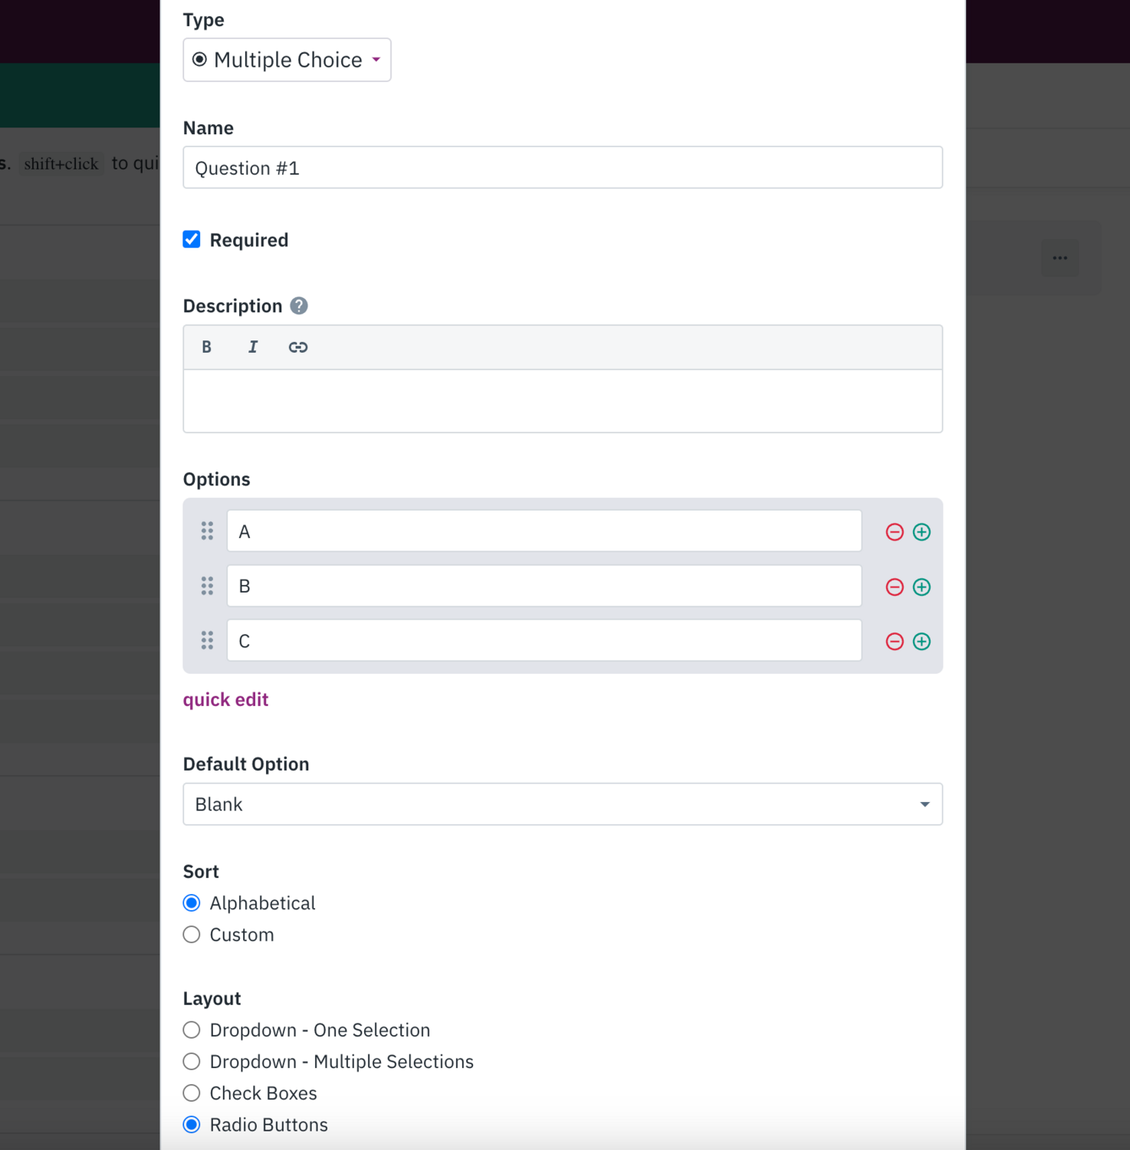Apply bold formatting in the Description editor
Screen dimensions: 1130x1150
[206, 347]
